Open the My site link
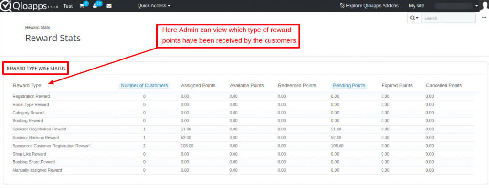This screenshot has width=489, height=188. pos(416,6)
